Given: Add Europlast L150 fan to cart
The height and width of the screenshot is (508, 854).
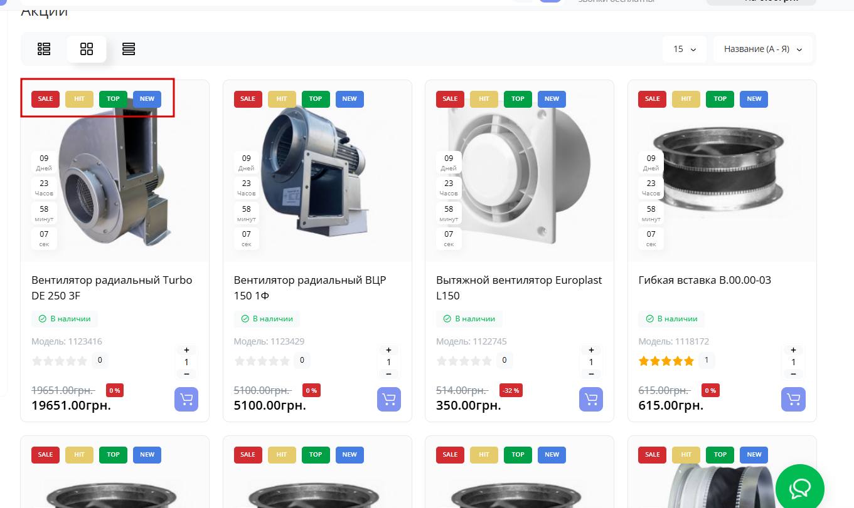Looking at the screenshot, I should coord(591,400).
